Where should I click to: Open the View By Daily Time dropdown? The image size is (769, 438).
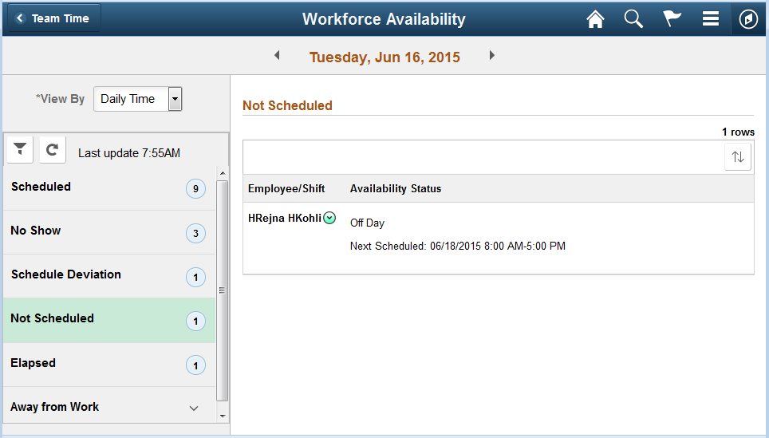coord(138,99)
